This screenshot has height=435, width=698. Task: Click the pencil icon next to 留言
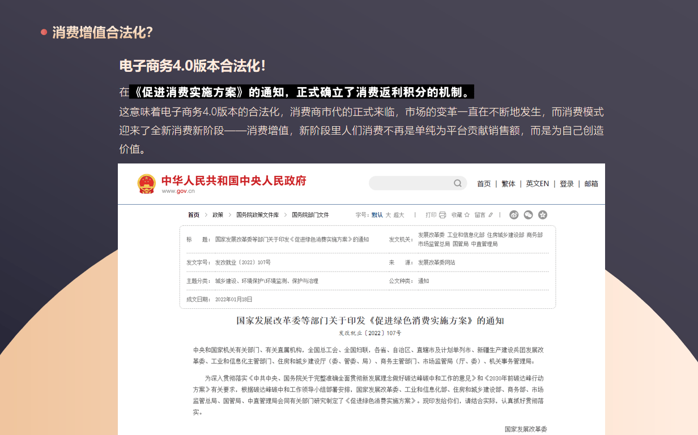coord(491,215)
